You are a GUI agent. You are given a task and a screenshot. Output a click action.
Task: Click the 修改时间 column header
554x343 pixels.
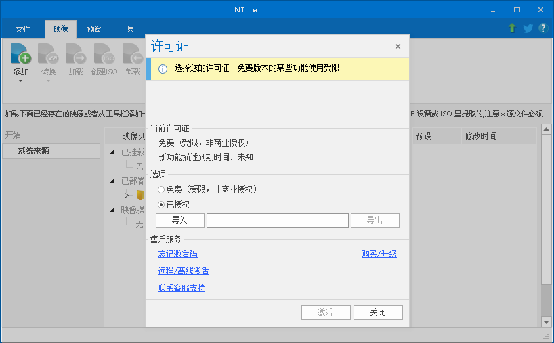499,136
